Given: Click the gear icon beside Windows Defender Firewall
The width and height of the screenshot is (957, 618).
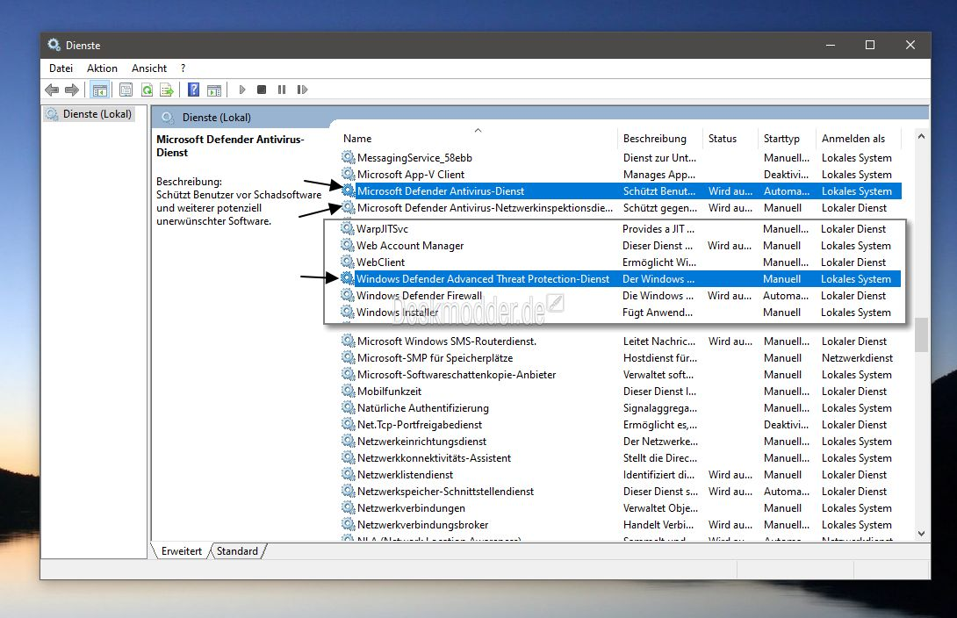Looking at the screenshot, I should coord(348,295).
